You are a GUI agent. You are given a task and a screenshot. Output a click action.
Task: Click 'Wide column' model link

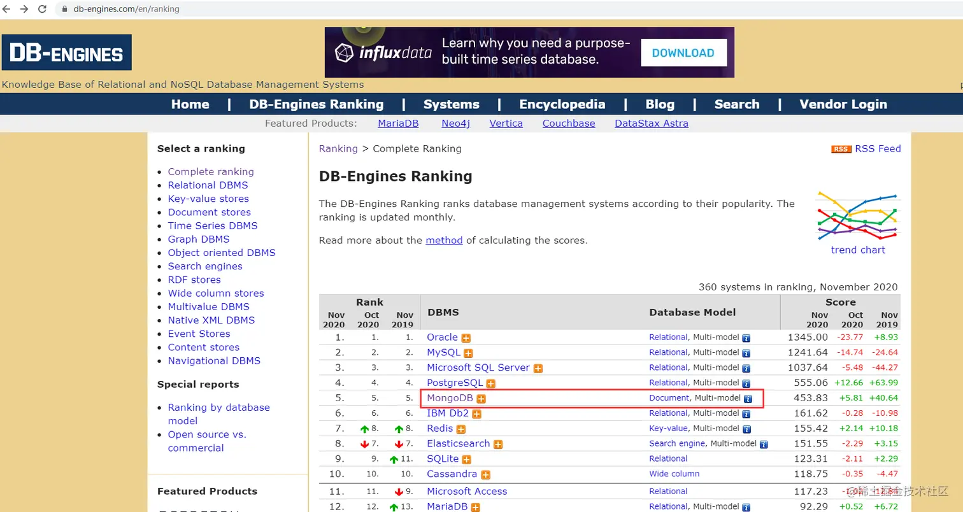click(x=674, y=474)
